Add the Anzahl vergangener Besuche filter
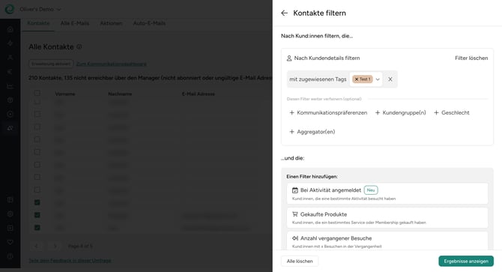This screenshot has width=502, height=272. pos(387,241)
